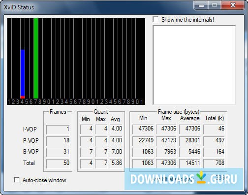The image size is (248, 195).
Task: Click the P-VOP row label
Action: click(x=31, y=141)
